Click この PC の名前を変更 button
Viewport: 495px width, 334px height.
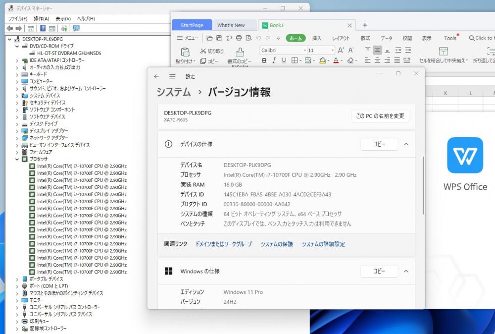click(x=380, y=116)
